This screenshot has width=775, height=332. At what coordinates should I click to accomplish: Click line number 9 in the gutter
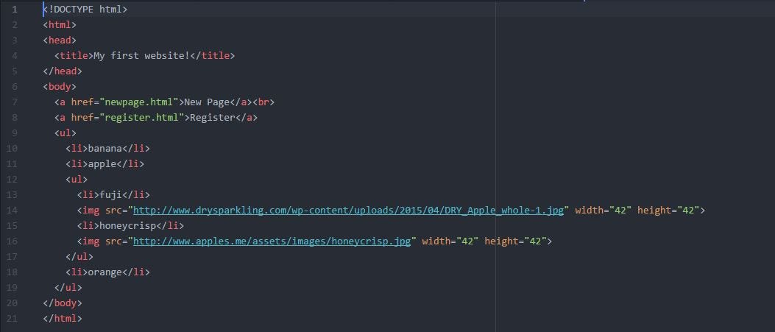pos(14,133)
